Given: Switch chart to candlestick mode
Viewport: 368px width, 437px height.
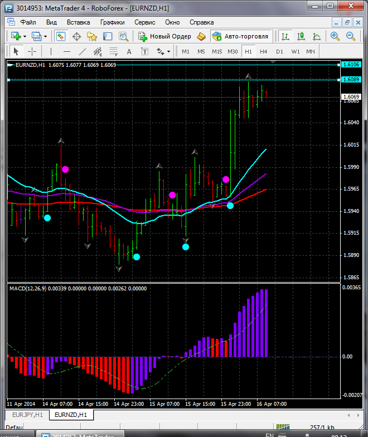Looking at the screenshot, I should coord(301,36).
